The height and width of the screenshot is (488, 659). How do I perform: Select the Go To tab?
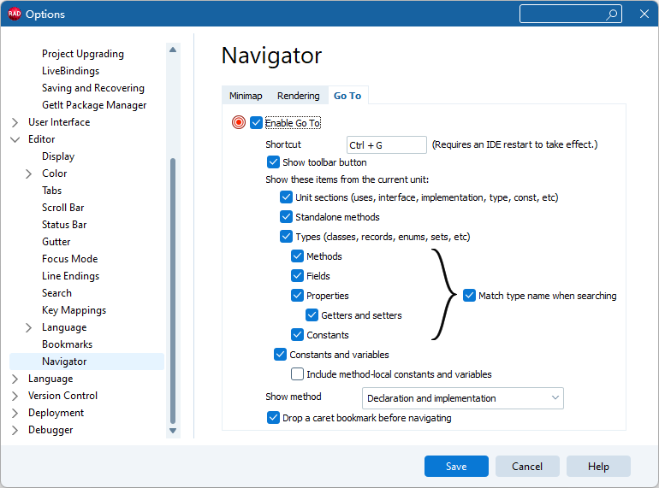[347, 96]
